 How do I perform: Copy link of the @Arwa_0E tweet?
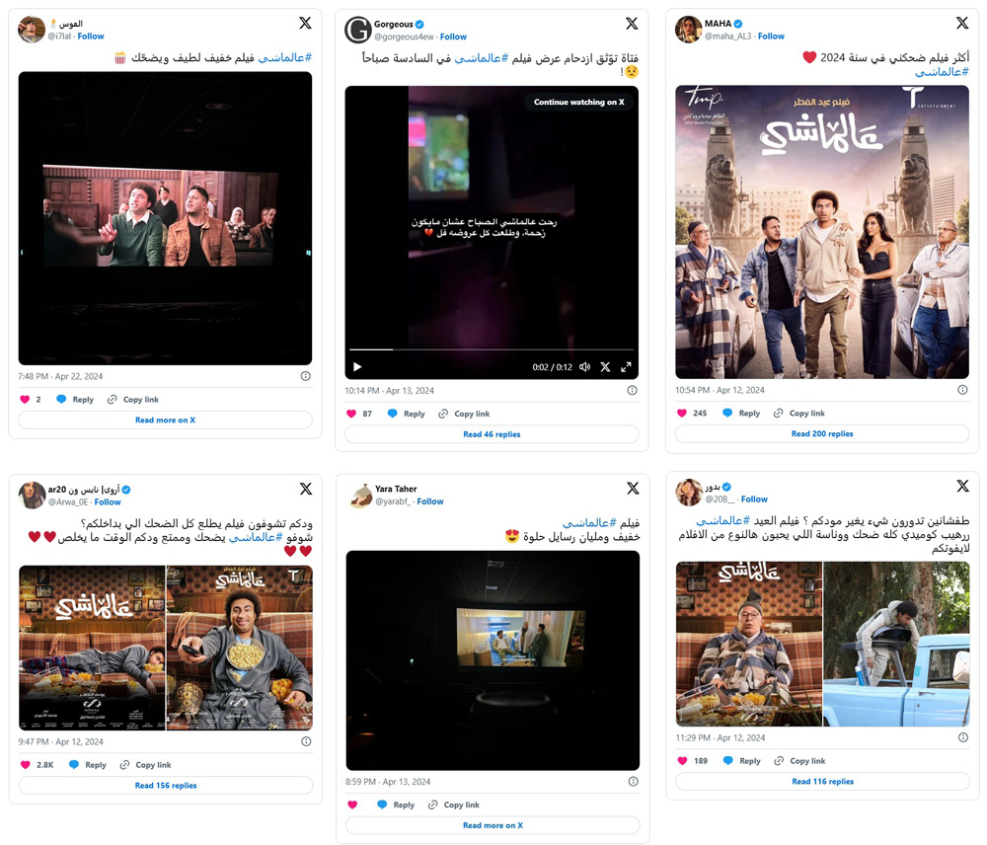(x=145, y=765)
